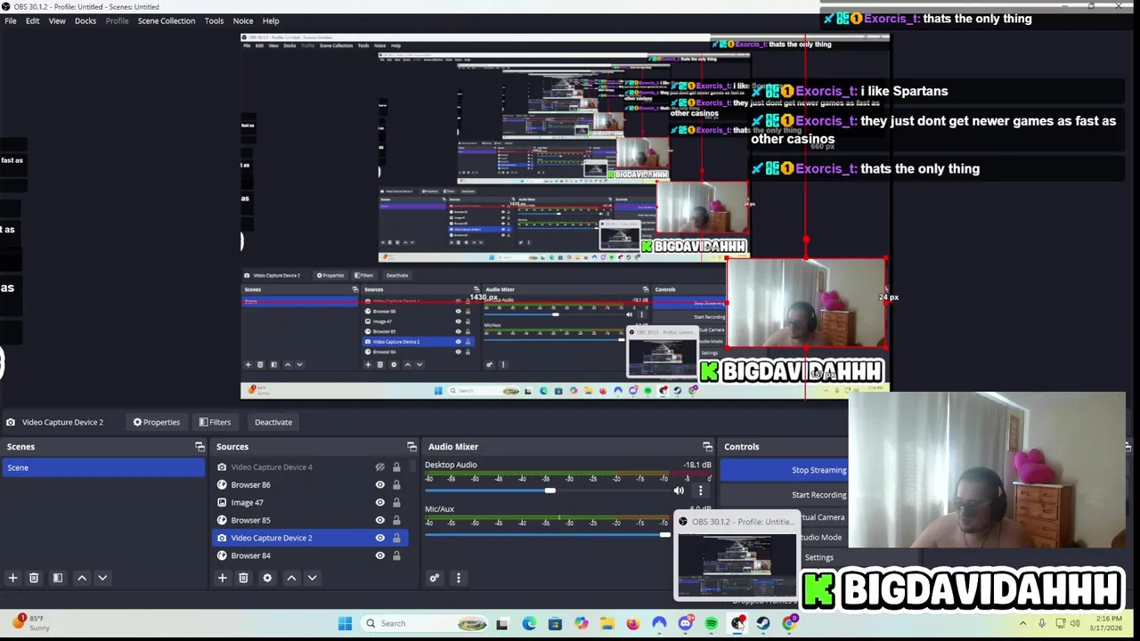This screenshot has width=1140, height=641.
Task: Click the Deactivate button
Action: pos(273,422)
